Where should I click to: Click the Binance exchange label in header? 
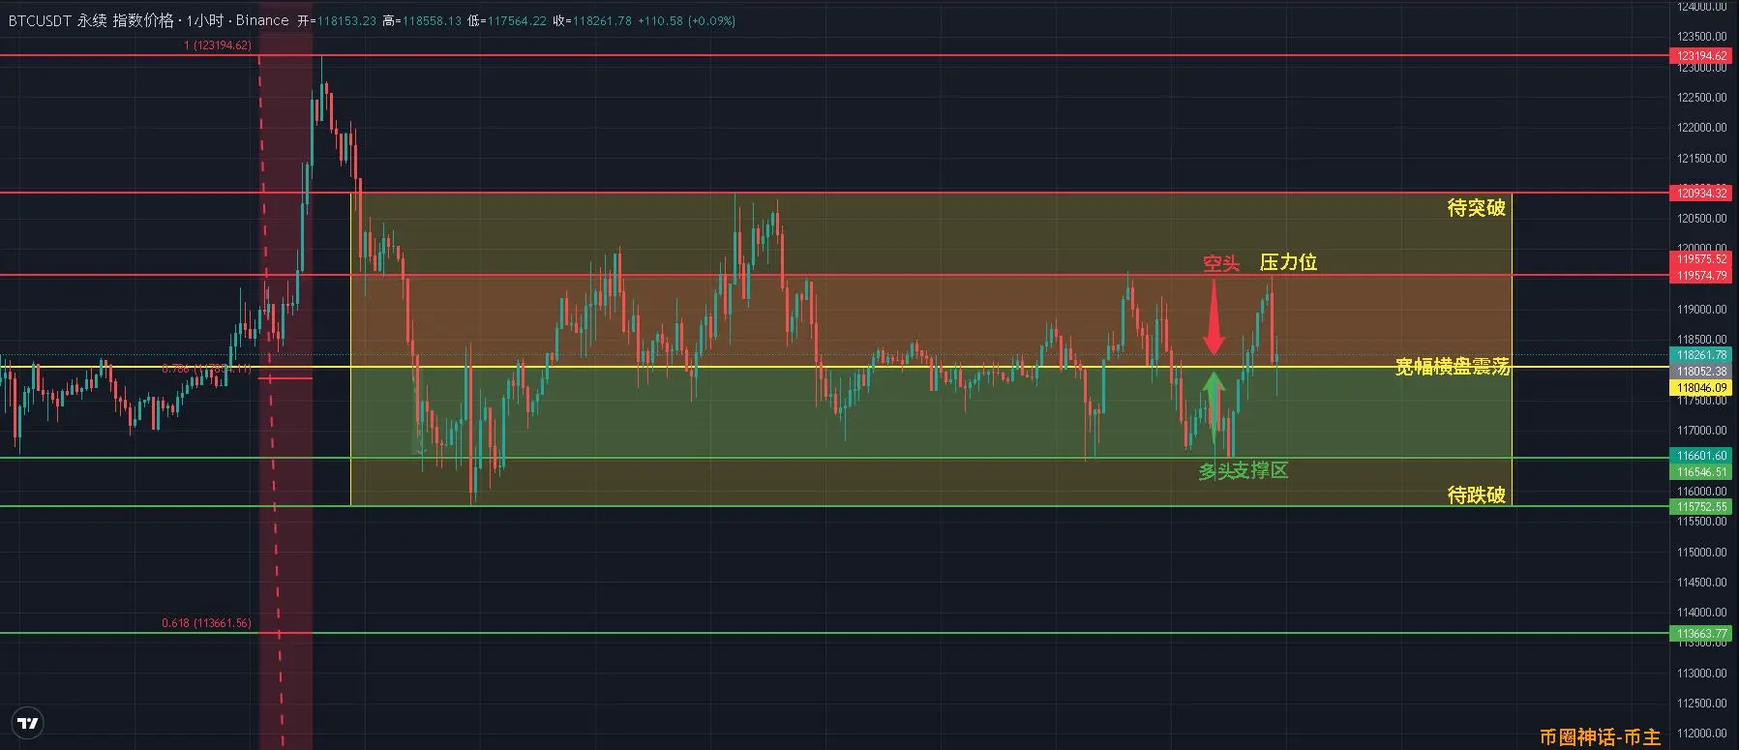[x=262, y=20]
